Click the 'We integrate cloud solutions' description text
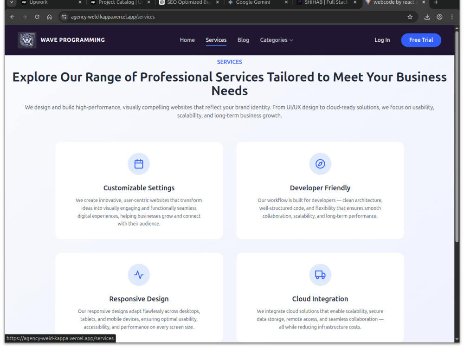 [x=320, y=319]
